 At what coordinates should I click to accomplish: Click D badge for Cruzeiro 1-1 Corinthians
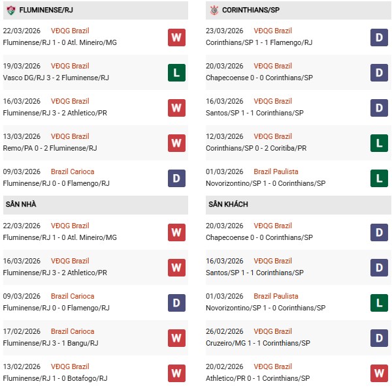(x=379, y=338)
